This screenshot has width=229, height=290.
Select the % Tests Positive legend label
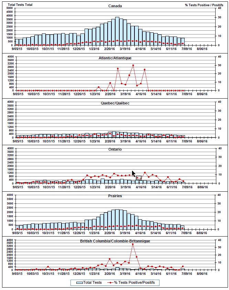(x=135, y=282)
